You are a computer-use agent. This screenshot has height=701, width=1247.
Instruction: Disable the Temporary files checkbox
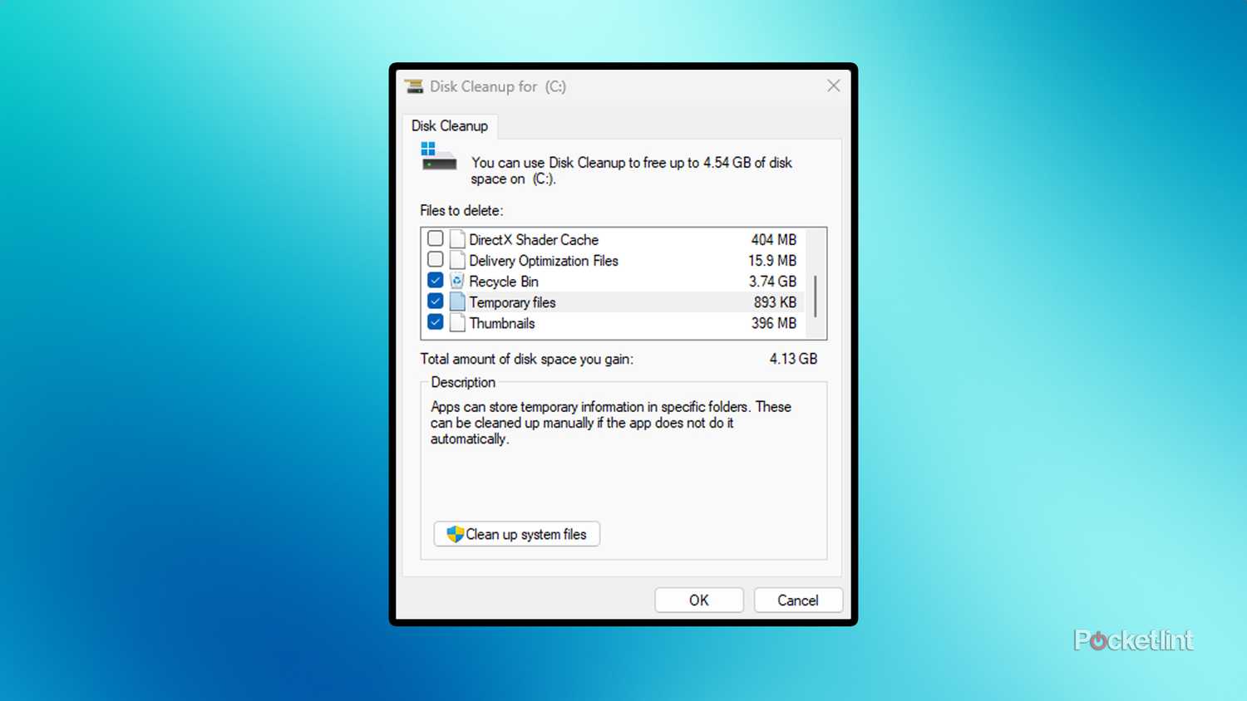(435, 301)
